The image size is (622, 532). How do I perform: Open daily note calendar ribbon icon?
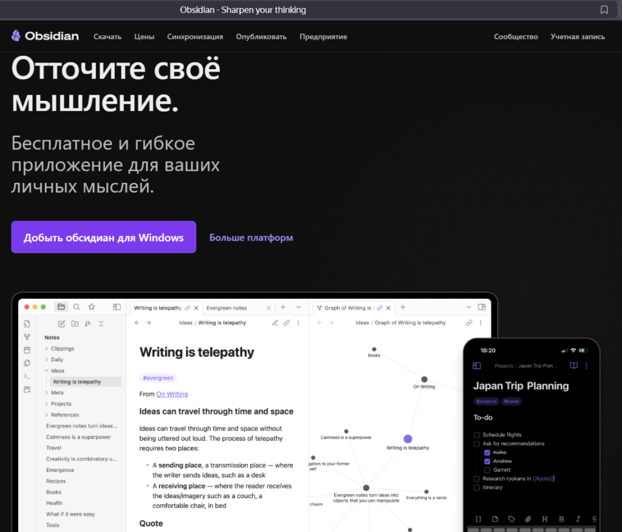click(x=27, y=350)
